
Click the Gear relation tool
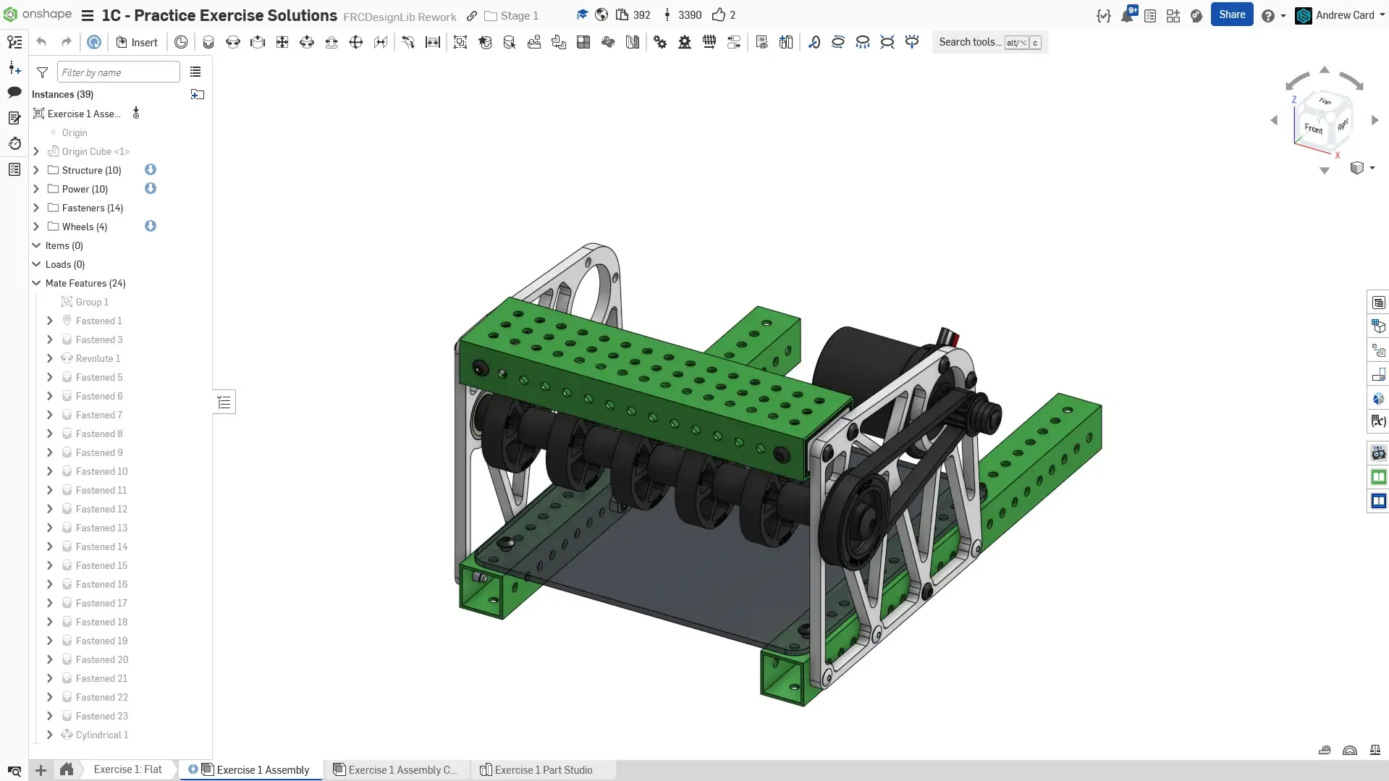(660, 43)
